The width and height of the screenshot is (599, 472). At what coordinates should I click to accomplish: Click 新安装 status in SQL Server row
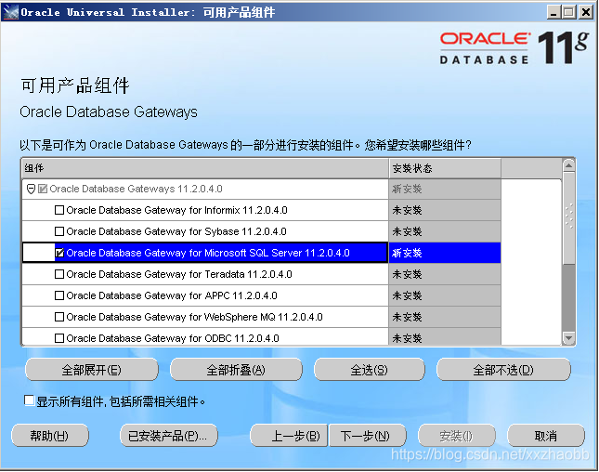(x=408, y=253)
